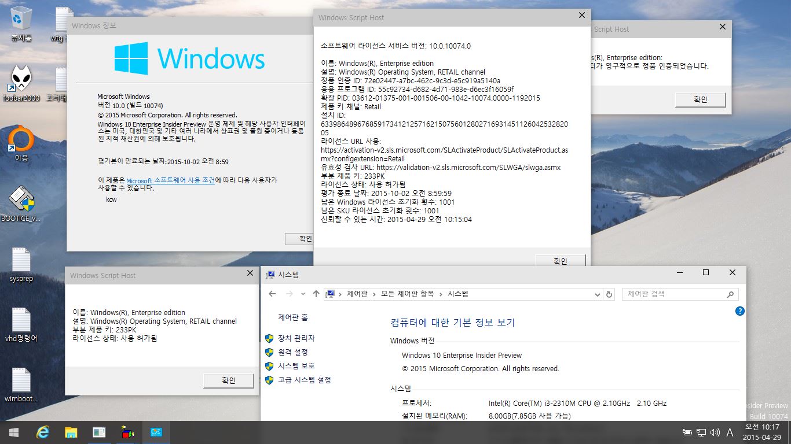Expand the address bar history dropdown
The width and height of the screenshot is (791, 444).
pyautogui.click(x=598, y=294)
